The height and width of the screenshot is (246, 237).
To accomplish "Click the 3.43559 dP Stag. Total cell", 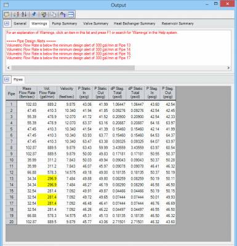I will coord(118,148).
